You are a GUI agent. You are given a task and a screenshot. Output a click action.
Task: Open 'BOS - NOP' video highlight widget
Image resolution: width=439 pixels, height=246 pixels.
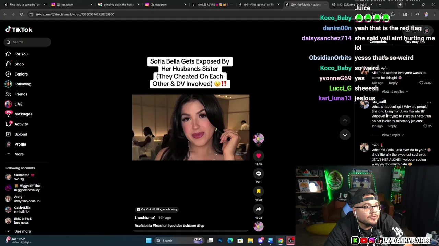18,241
